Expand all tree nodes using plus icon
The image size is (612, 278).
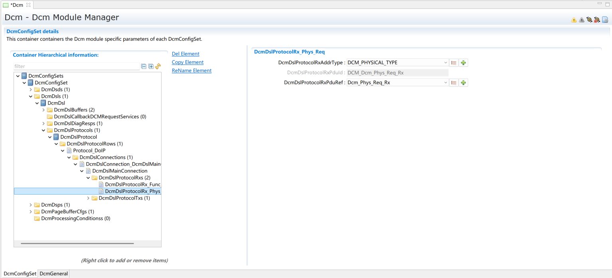(151, 67)
